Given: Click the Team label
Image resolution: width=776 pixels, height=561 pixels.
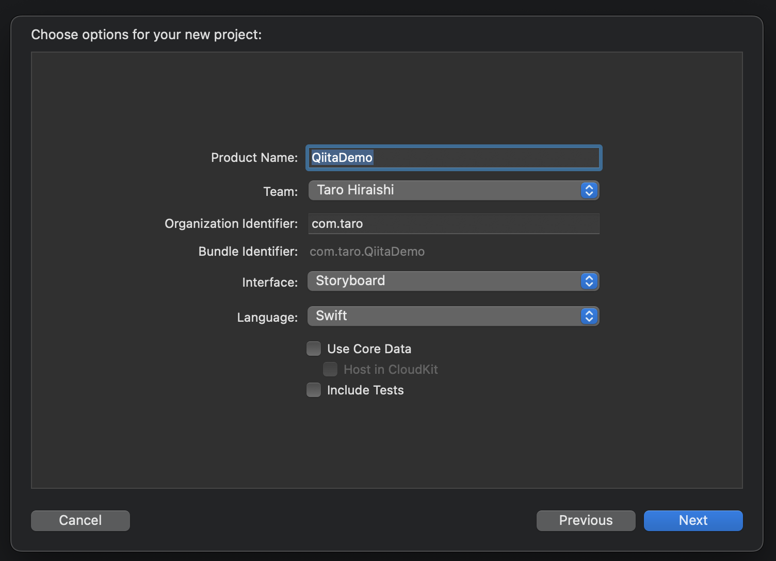Looking at the screenshot, I should pyautogui.click(x=281, y=192).
